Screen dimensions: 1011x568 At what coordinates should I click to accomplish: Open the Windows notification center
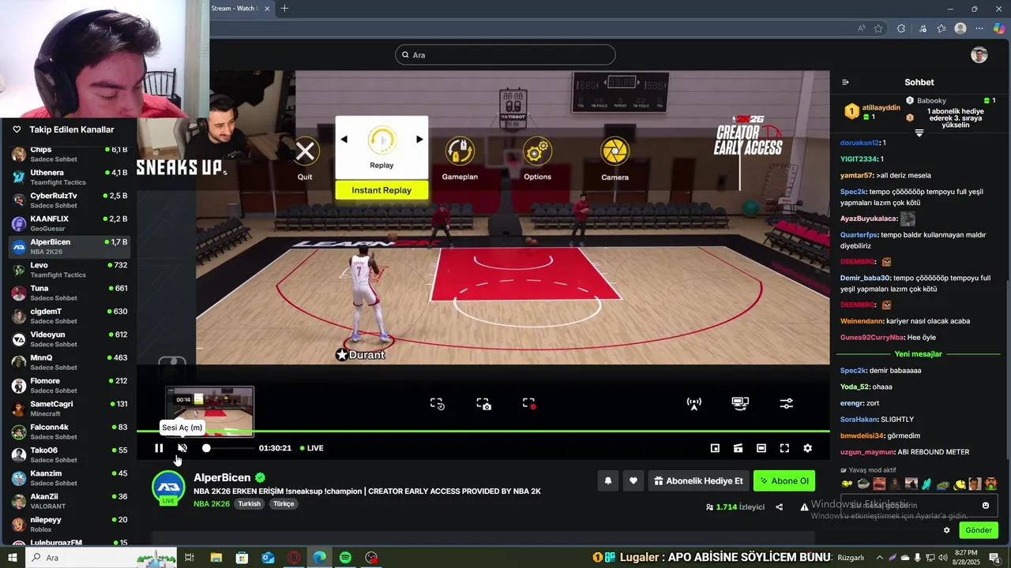994,558
